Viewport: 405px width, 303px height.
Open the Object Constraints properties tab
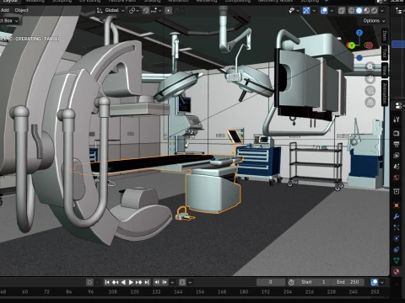point(397,250)
